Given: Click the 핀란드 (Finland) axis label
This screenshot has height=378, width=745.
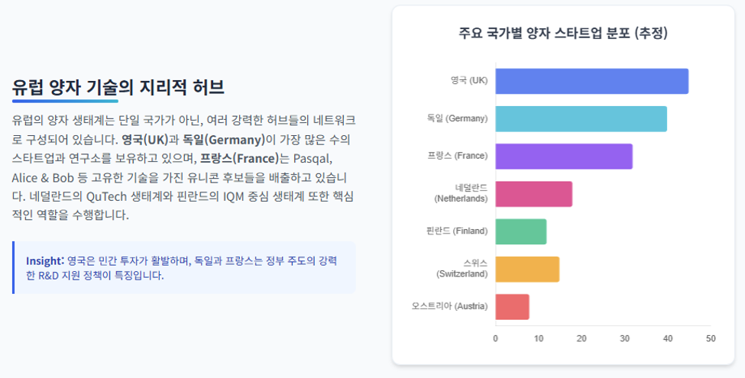Looking at the screenshot, I should (x=457, y=231).
